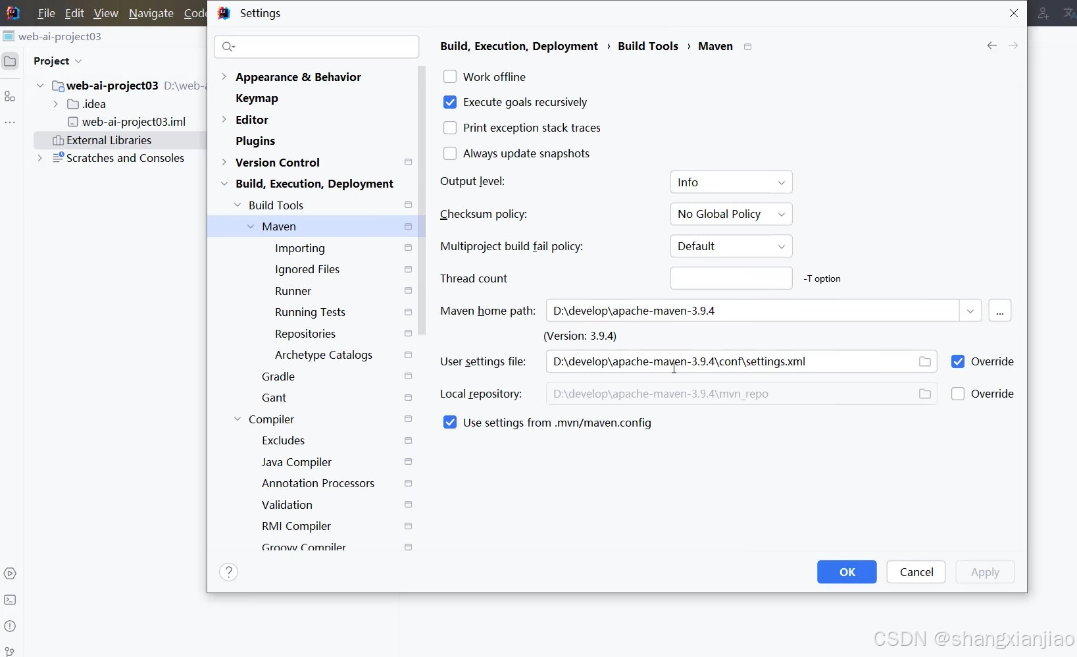
Task: Click project-scope icon on Validation row
Action: (x=409, y=504)
